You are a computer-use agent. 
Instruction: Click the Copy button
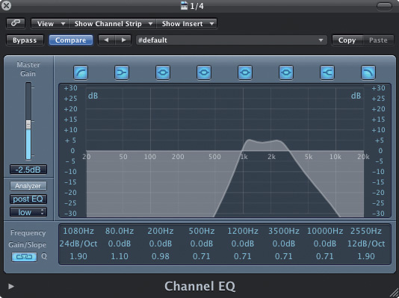tap(347, 40)
